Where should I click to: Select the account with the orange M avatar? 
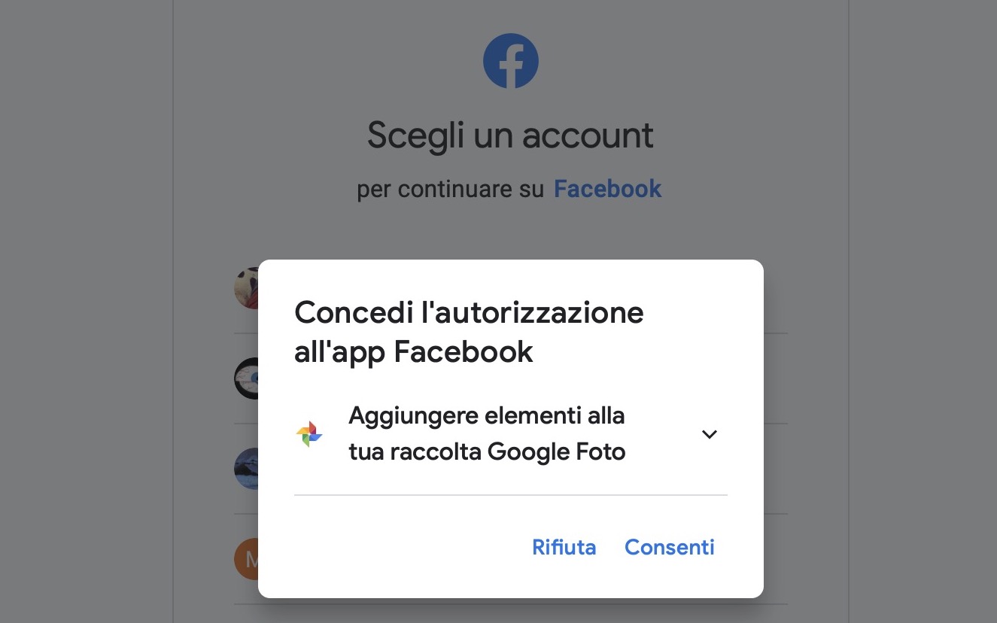coord(246,559)
